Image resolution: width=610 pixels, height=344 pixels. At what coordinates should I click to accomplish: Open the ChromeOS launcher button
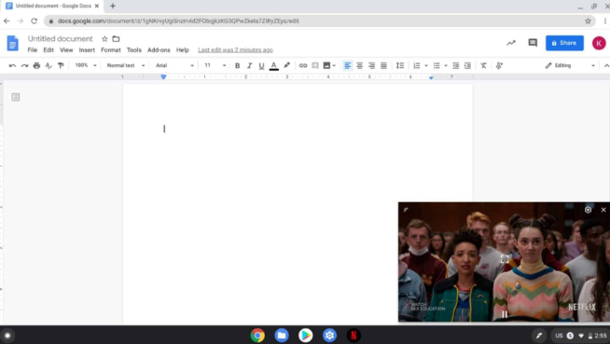point(7,335)
